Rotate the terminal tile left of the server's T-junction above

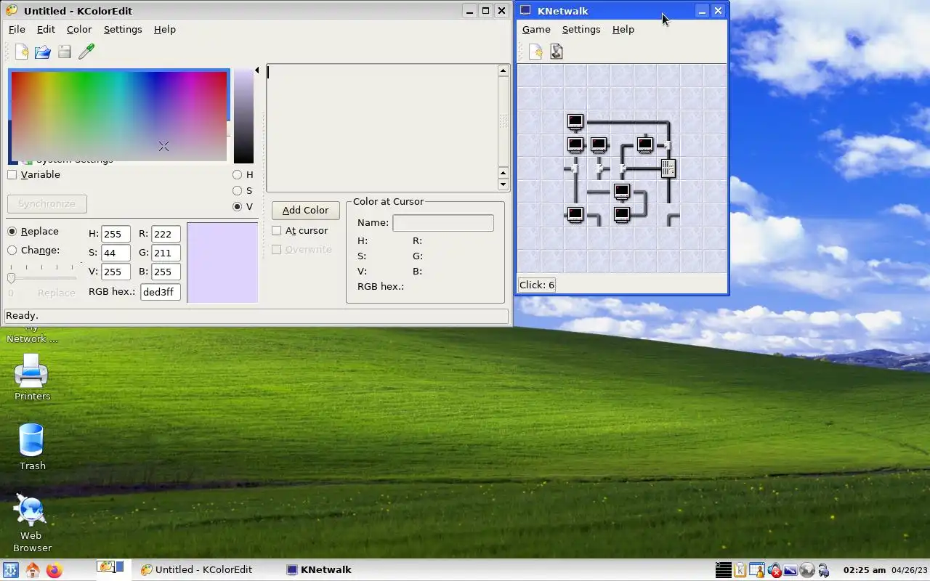[645, 145]
